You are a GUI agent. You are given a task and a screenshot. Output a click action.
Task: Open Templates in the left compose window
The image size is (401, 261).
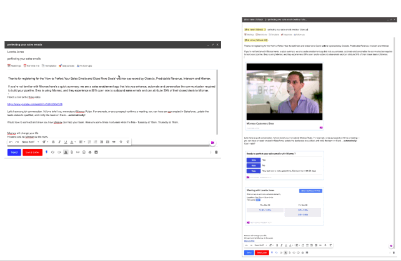click(49, 66)
